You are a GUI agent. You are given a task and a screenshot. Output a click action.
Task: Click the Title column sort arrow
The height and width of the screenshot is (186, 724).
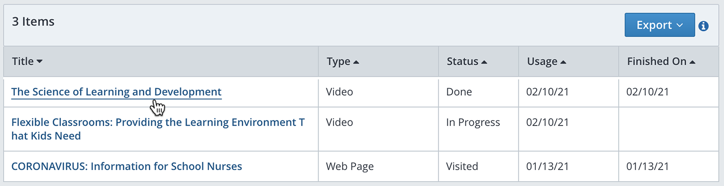pos(40,62)
